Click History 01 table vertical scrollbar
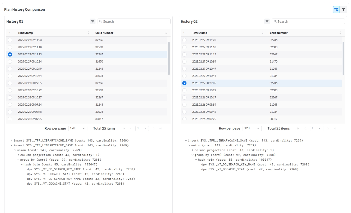The width and height of the screenshot is (351, 213). click(x=169, y=58)
